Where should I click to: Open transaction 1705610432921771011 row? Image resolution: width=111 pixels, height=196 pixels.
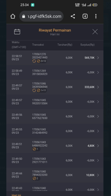pyautogui.click(x=55, y=160)
